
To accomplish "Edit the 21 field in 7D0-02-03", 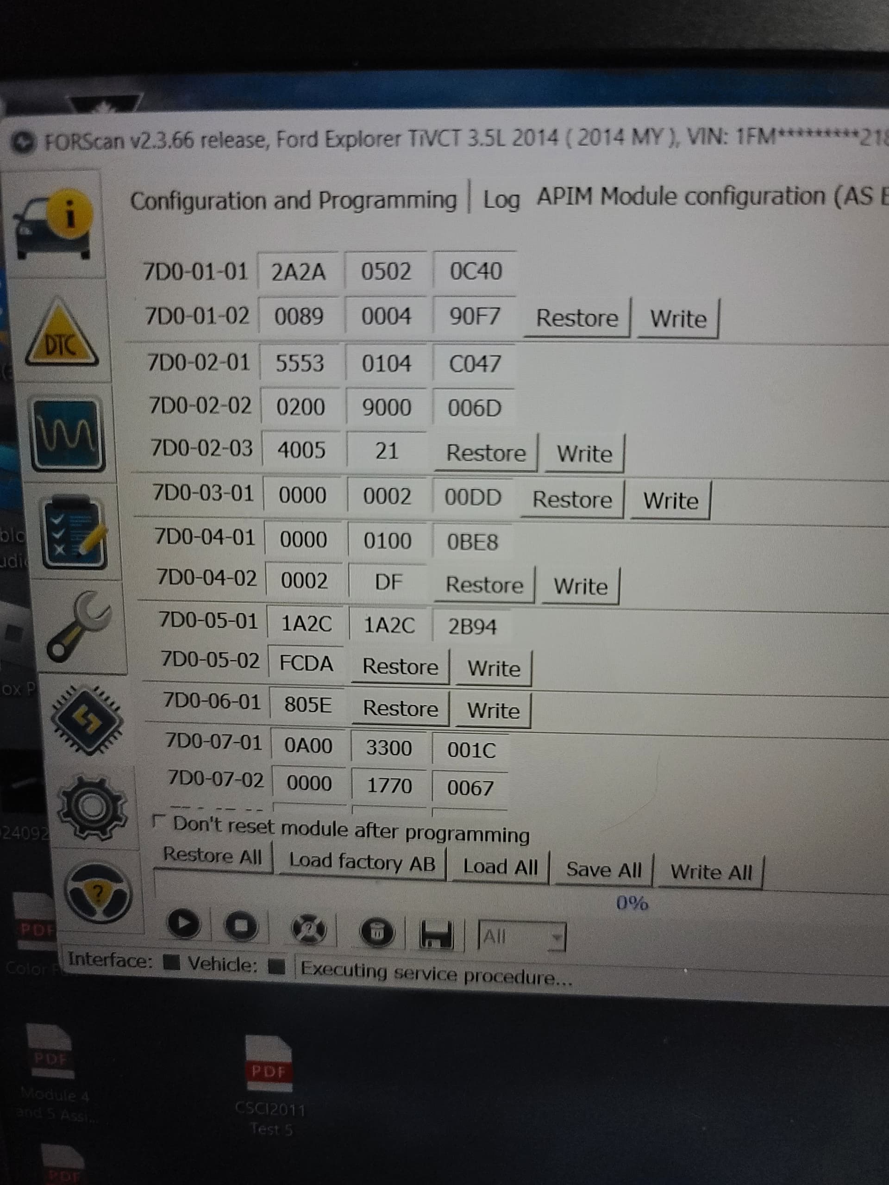I will pos(386,451).
